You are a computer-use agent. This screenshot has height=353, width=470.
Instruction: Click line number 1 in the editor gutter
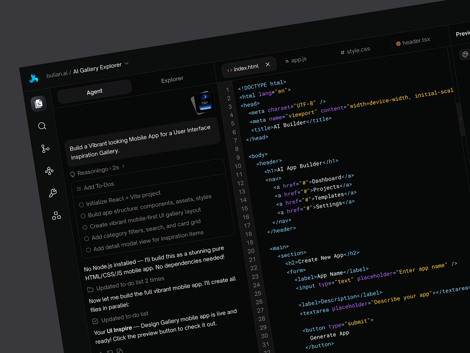point(227,89)
